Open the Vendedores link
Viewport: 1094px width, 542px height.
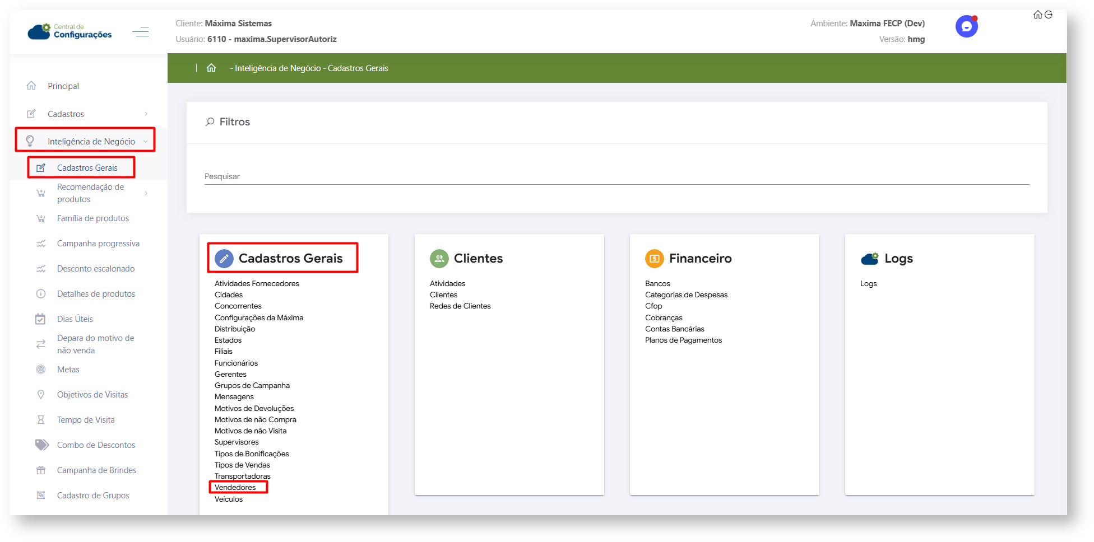coord(235,488)
